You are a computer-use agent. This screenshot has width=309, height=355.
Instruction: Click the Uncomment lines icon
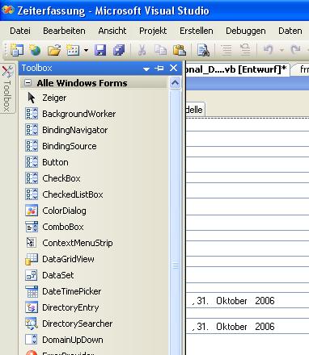tap(245, 50)
